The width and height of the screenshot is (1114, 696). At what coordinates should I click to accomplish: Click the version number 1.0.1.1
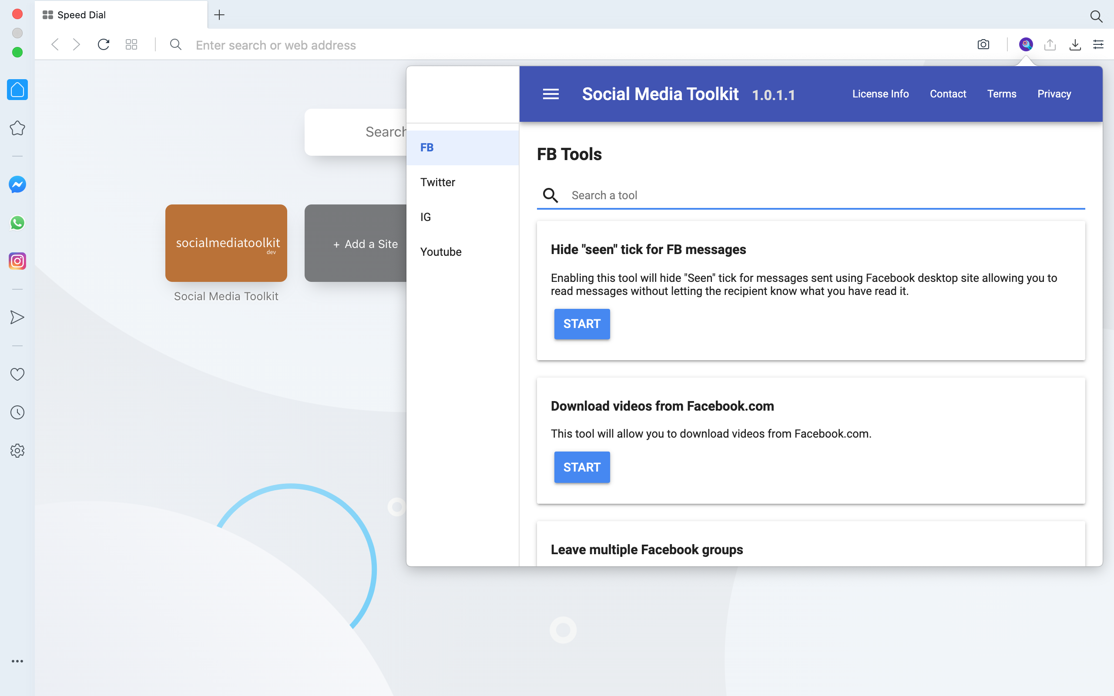coord(773,95)
